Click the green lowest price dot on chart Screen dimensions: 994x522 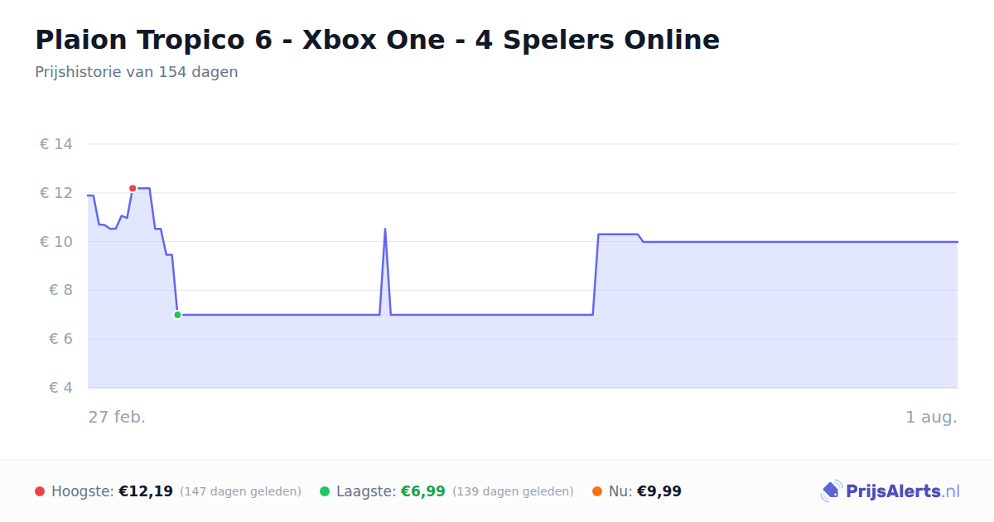[x=177, y=315]
